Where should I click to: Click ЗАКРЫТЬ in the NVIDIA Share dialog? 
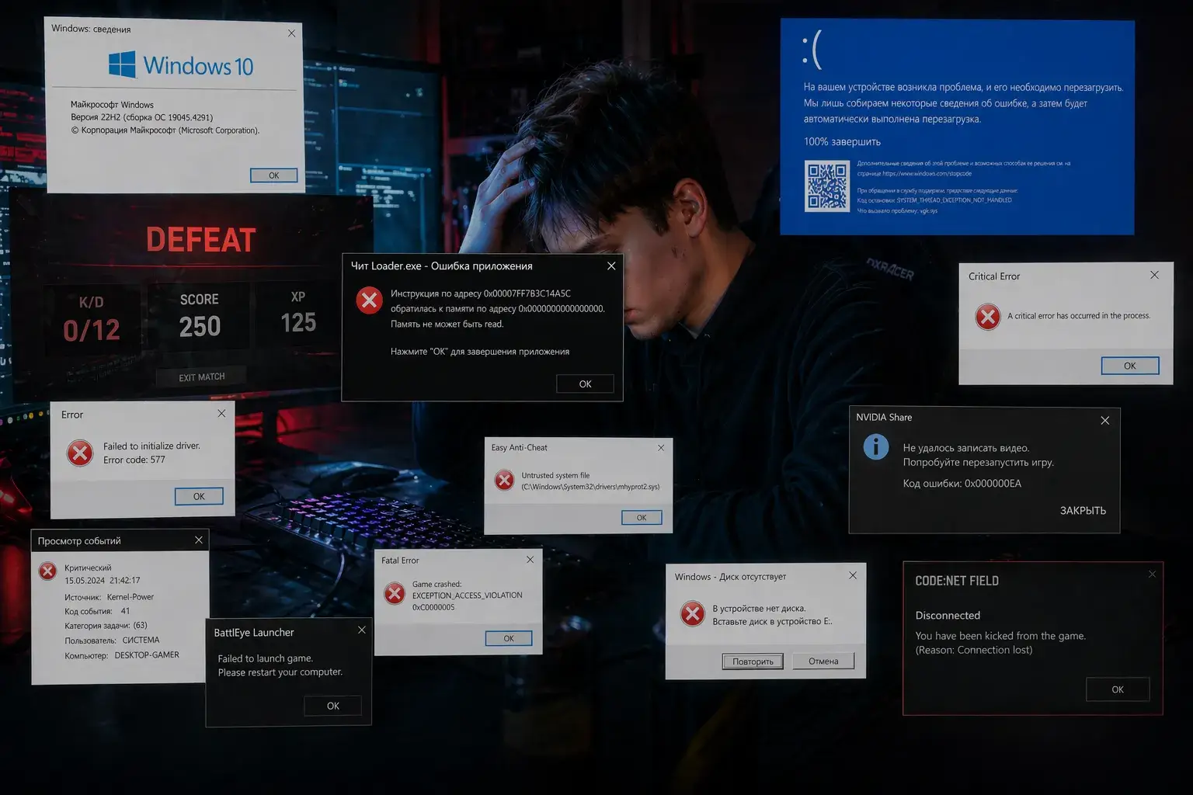click(1083, 510)
